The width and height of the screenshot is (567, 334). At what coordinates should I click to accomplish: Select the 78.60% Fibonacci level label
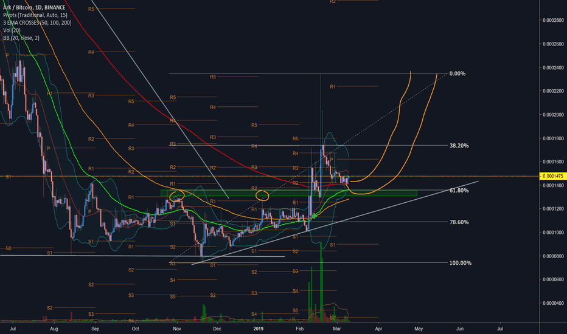pyautogui.click(x=459, y=222)
